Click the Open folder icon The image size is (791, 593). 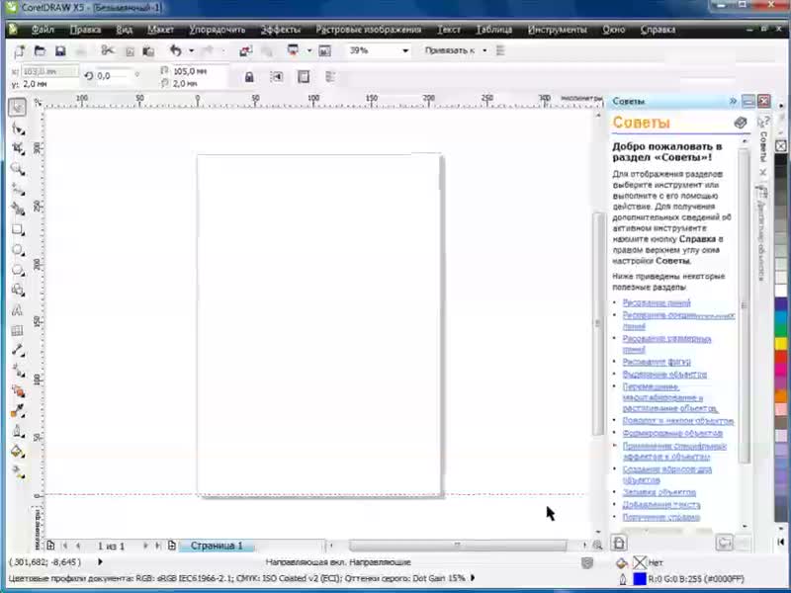tap(40, 51)
